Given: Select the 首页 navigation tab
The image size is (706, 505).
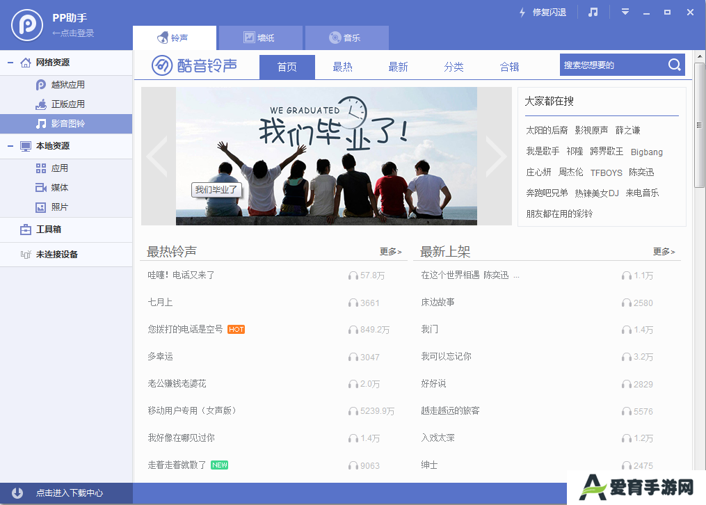Looking at the screenshot, I should (287, 67).
